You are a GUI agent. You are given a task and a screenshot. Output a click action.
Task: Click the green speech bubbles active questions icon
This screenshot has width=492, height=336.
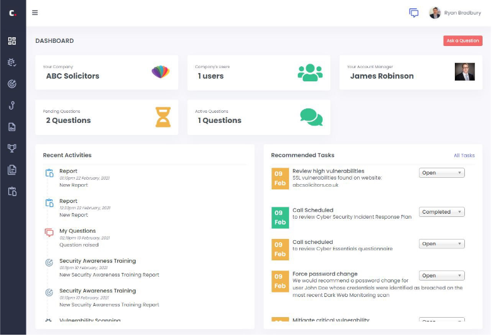pos(311,117)
